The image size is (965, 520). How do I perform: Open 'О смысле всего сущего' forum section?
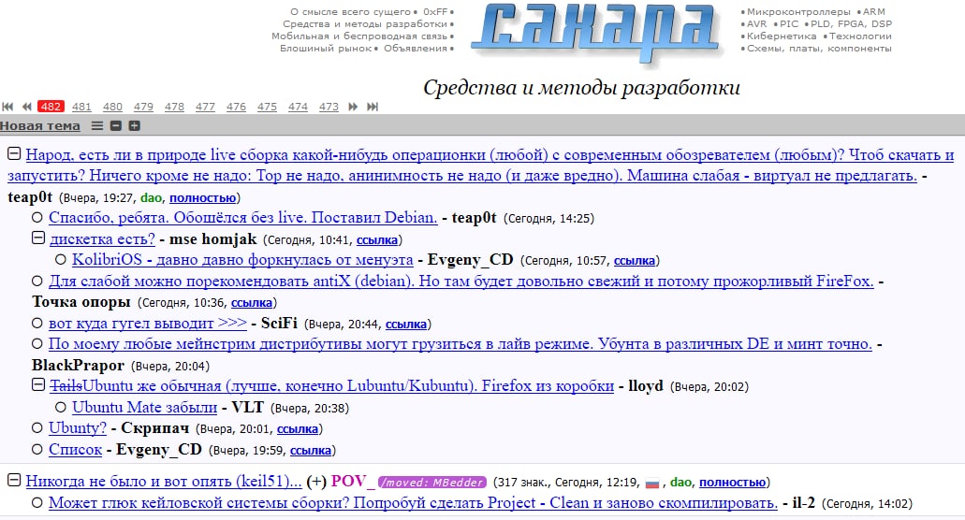(x=350, y=11)
